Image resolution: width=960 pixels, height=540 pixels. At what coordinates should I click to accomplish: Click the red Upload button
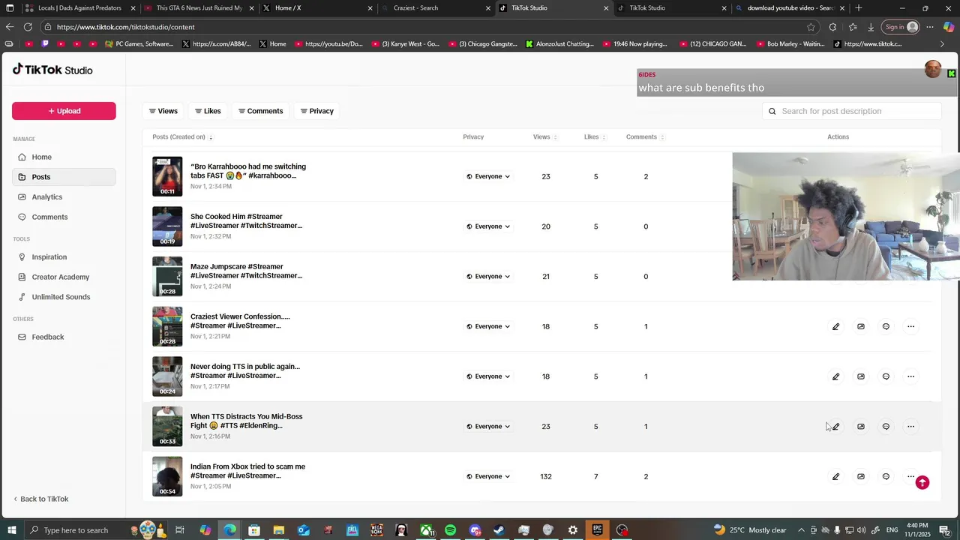point(64,111)
